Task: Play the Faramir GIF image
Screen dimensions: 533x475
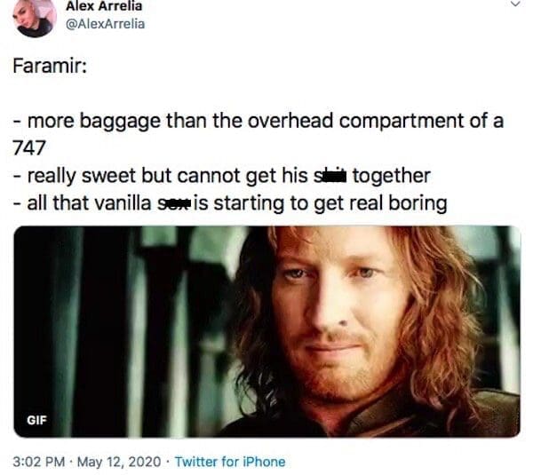Action: [266, 332]
